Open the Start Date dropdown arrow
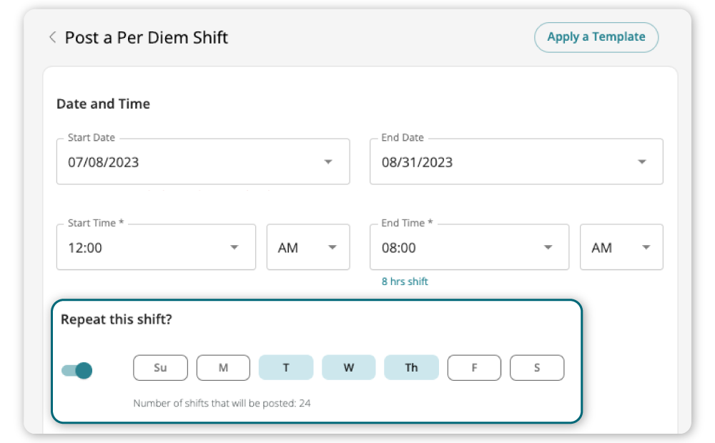Image resolution: width=715 pixels, height=443 pixels. (328, 162)
